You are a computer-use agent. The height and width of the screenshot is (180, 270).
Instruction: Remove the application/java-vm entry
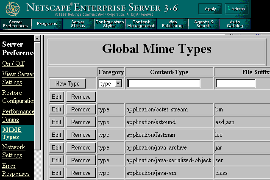pos(81,173)
